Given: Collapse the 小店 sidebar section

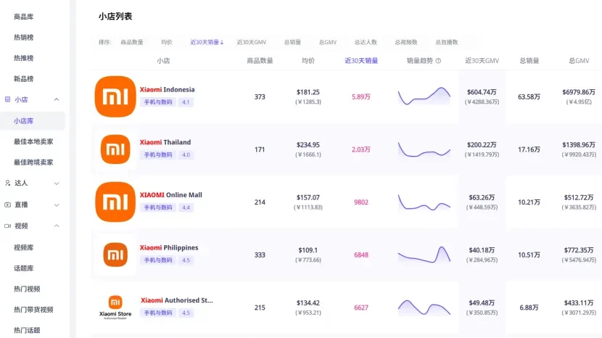Looking at the screenshot, I should point(57,99).
